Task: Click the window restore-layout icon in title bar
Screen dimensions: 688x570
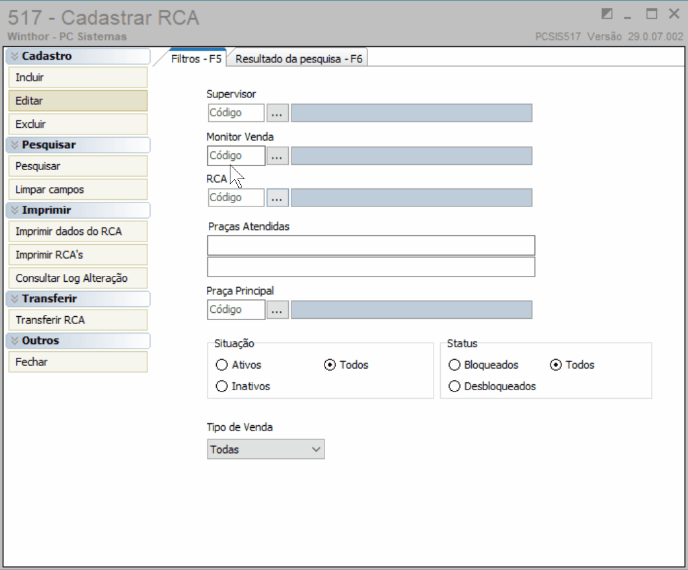Action: coord(607,14)
